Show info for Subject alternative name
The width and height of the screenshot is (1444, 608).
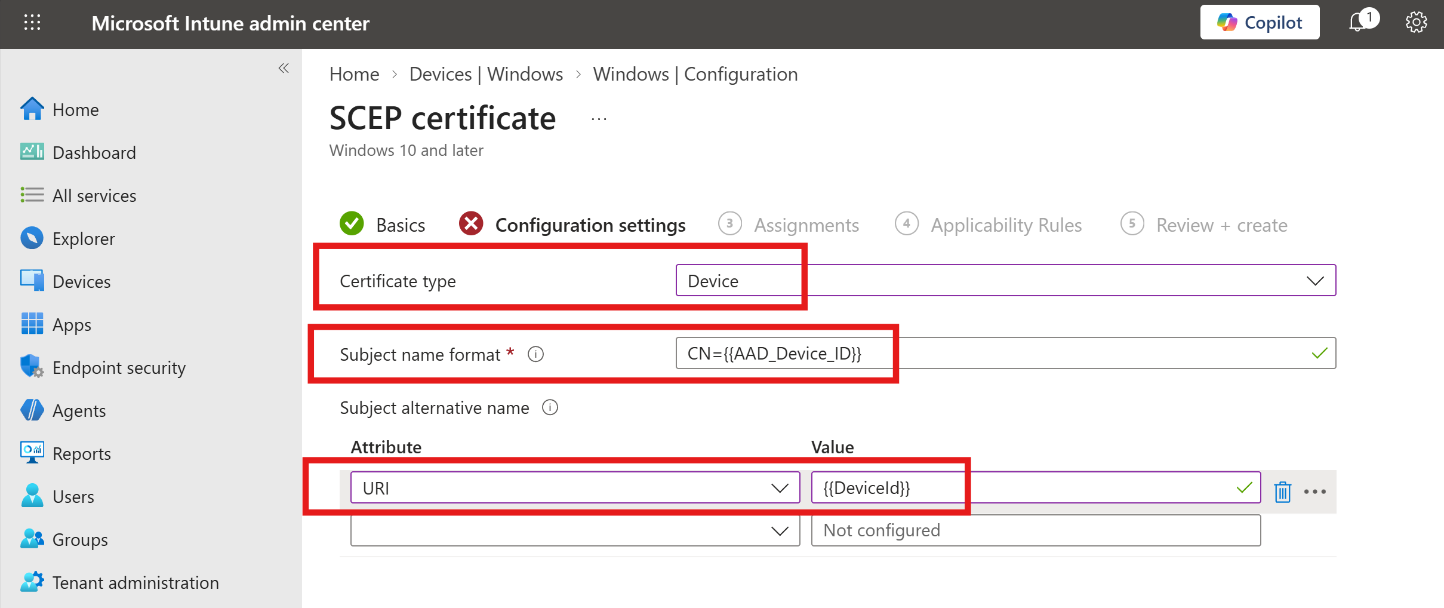pyautogui.click(x=550, y=407)
